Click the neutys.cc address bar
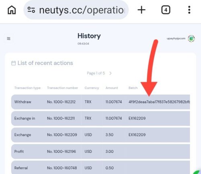This screenshot has width=201, height=174. point(76,10)
